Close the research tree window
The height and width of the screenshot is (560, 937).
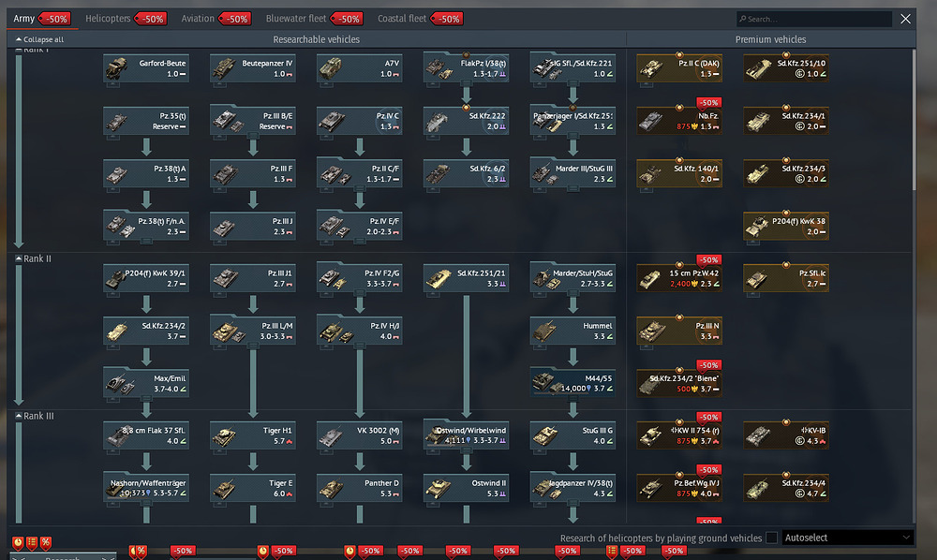905,19
